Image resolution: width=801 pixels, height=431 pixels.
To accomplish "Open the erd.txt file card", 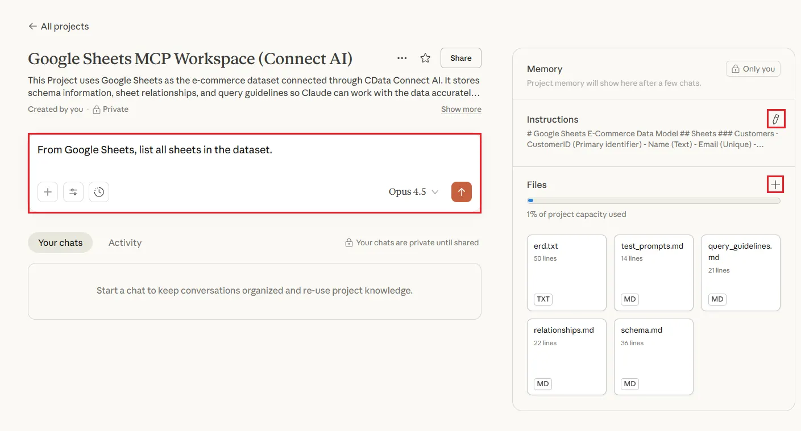I will point(566,273).
